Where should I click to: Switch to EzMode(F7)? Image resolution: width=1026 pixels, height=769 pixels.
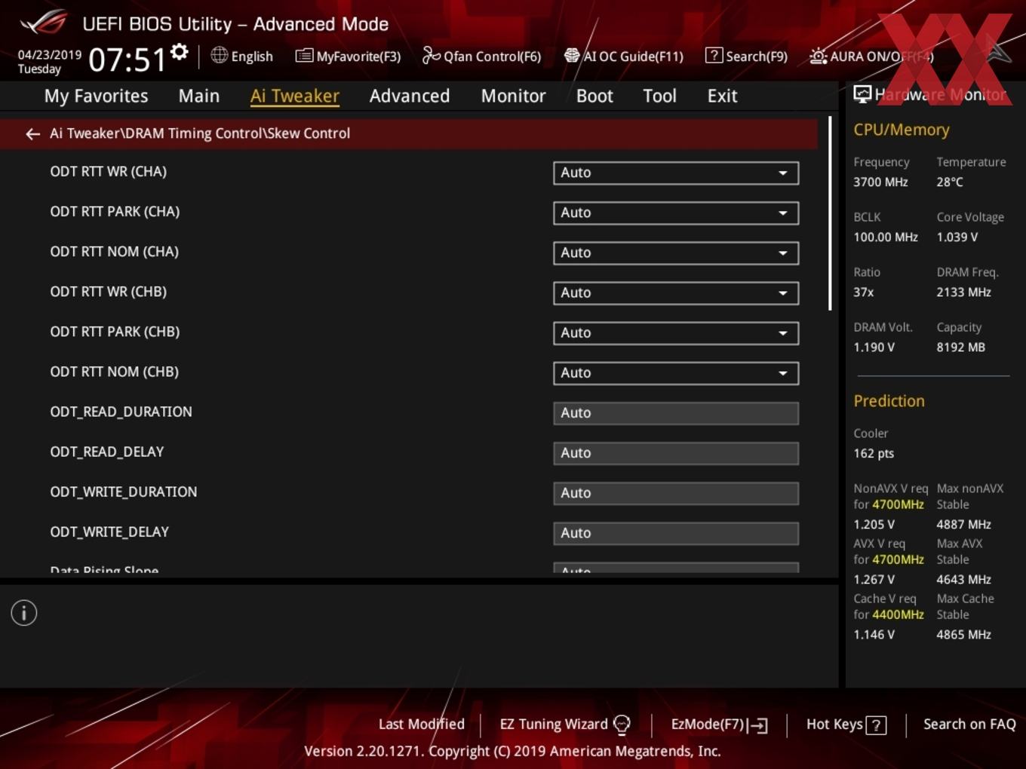(x=719, y=725)
